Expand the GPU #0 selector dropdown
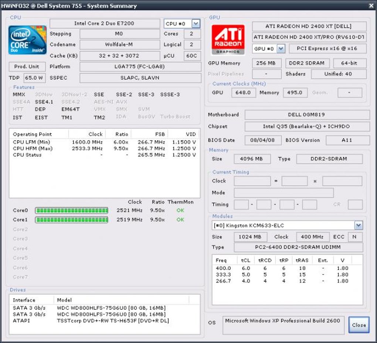377x343 pixels. 281,49
